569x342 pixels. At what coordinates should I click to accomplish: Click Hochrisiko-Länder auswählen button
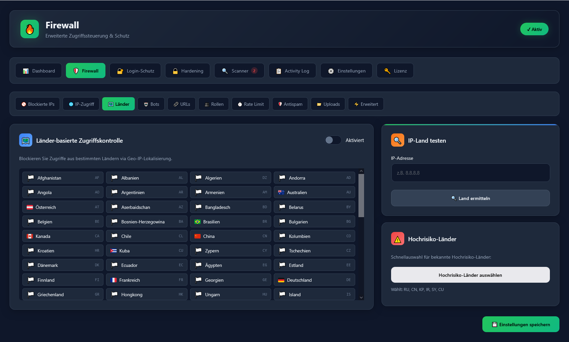(x=470, y=275)
